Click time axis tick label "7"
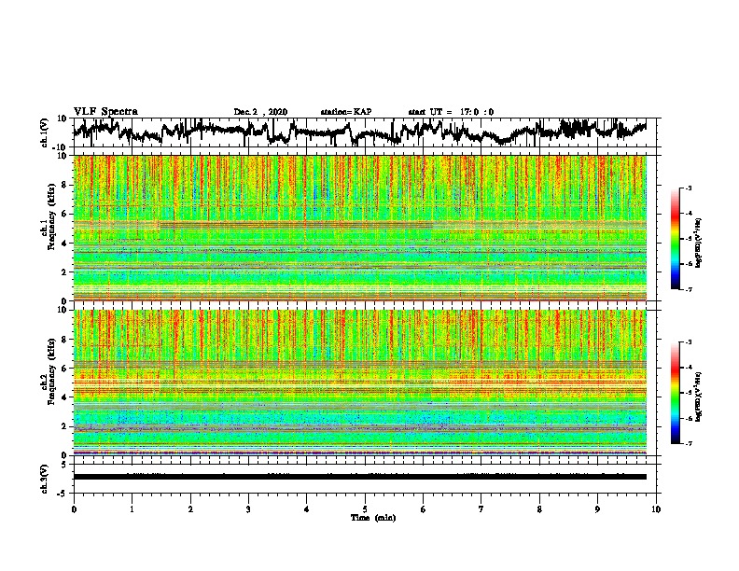 pos(481,509)
